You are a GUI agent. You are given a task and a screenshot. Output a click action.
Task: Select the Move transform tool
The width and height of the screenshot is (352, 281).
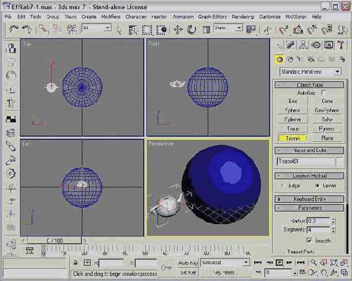178,30
